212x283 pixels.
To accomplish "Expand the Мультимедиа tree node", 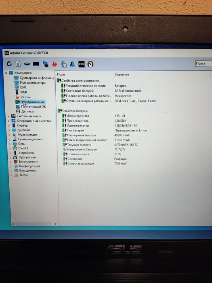I will pyautogui.click(x=10, y=135).
